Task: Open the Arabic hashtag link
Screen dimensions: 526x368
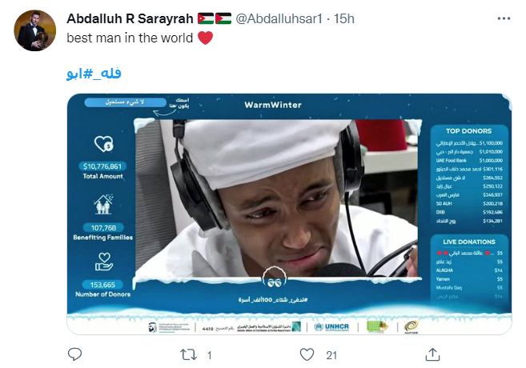Action: [94, 74]
